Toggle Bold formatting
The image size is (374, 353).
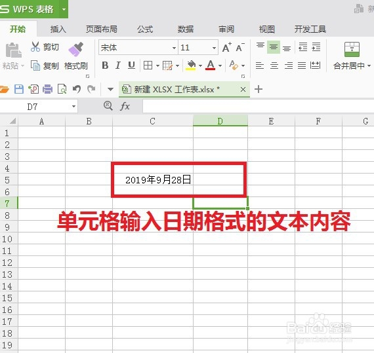point(105,65)
